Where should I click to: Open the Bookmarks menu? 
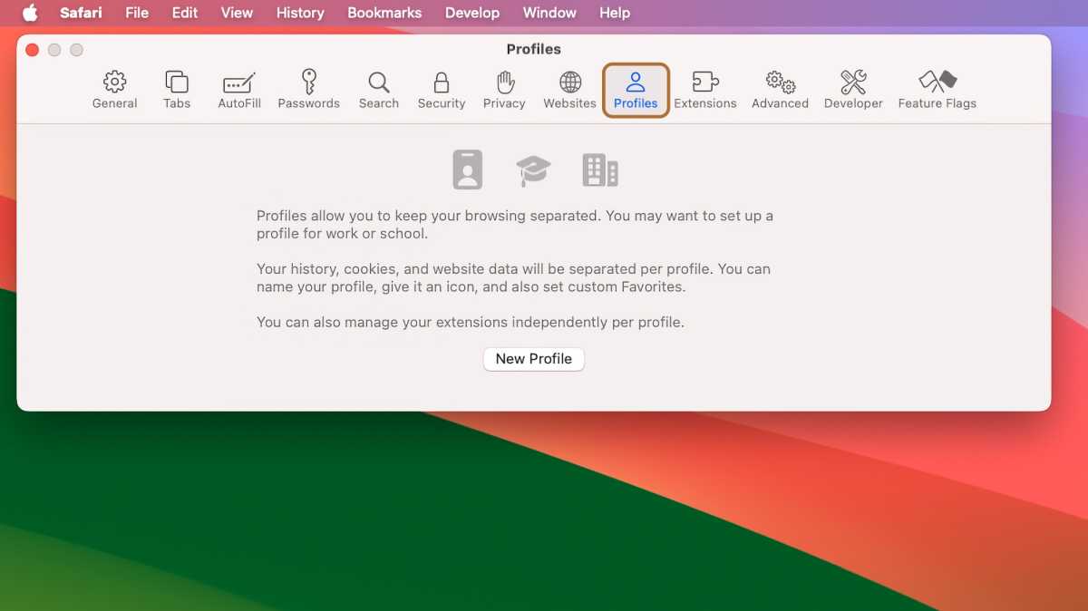[384, 13]
